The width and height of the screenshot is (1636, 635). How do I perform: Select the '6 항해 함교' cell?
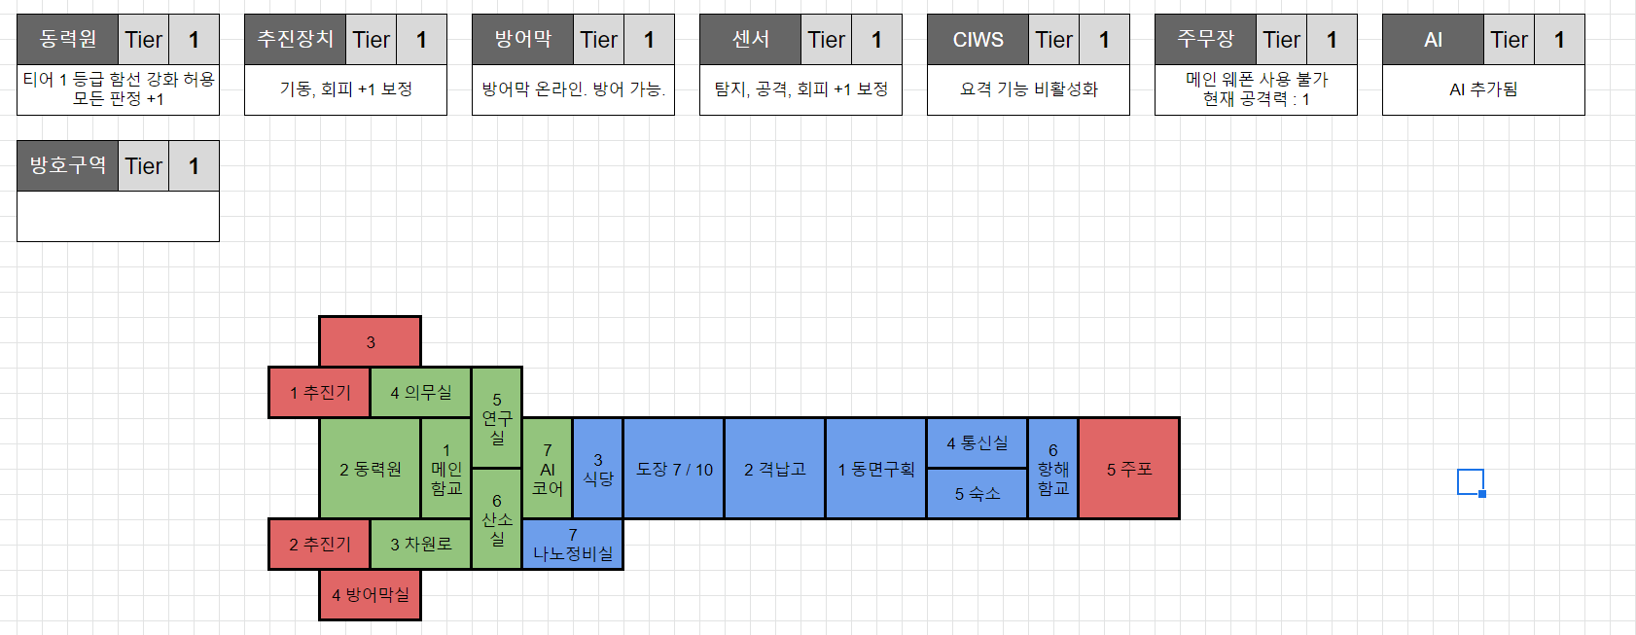[x=1052, y=469]
